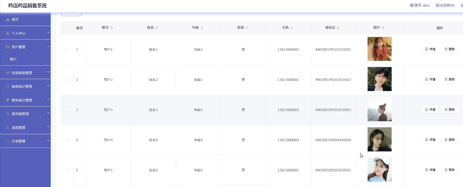Open 销售统计管理 menu
The height and width of the screenshot is (187, 463).
(25, 86)
